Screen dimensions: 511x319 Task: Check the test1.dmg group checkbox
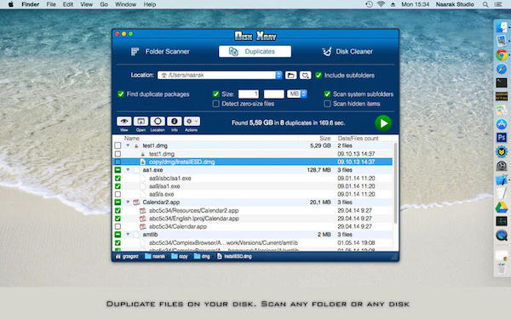(118, 145)
